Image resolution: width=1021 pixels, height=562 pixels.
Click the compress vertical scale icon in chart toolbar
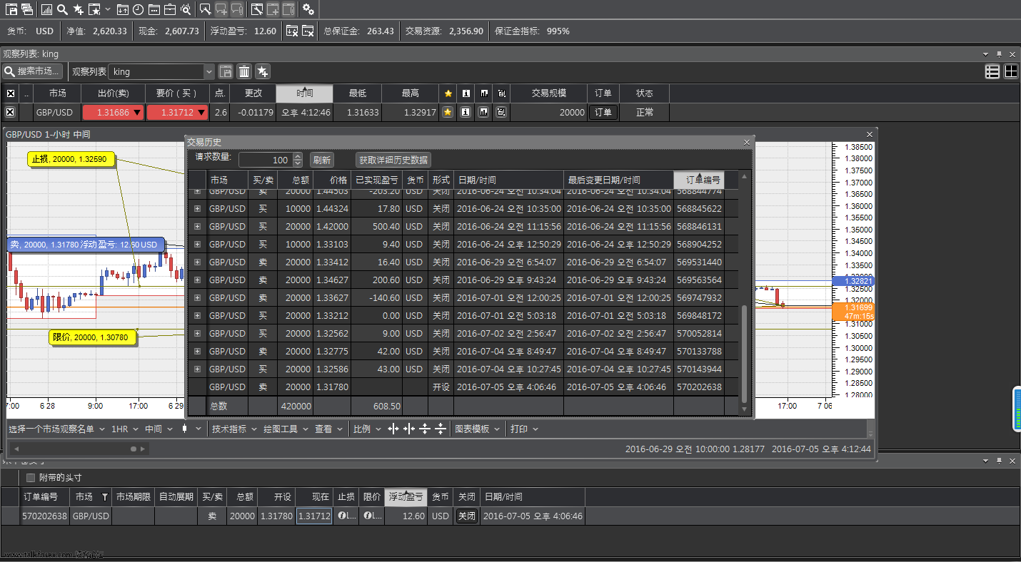(x=441, y=429)
